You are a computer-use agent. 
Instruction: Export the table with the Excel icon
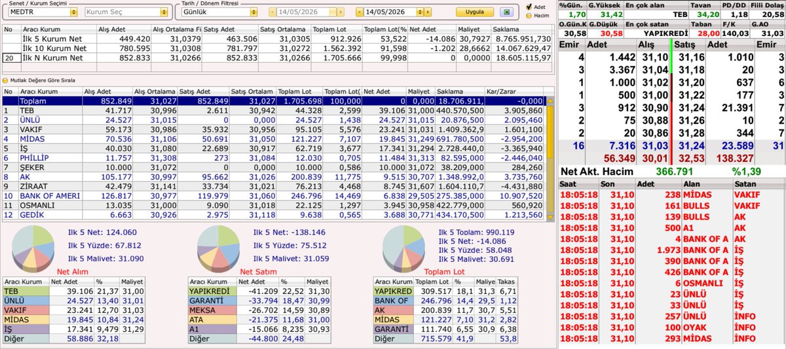coord(506,12)
